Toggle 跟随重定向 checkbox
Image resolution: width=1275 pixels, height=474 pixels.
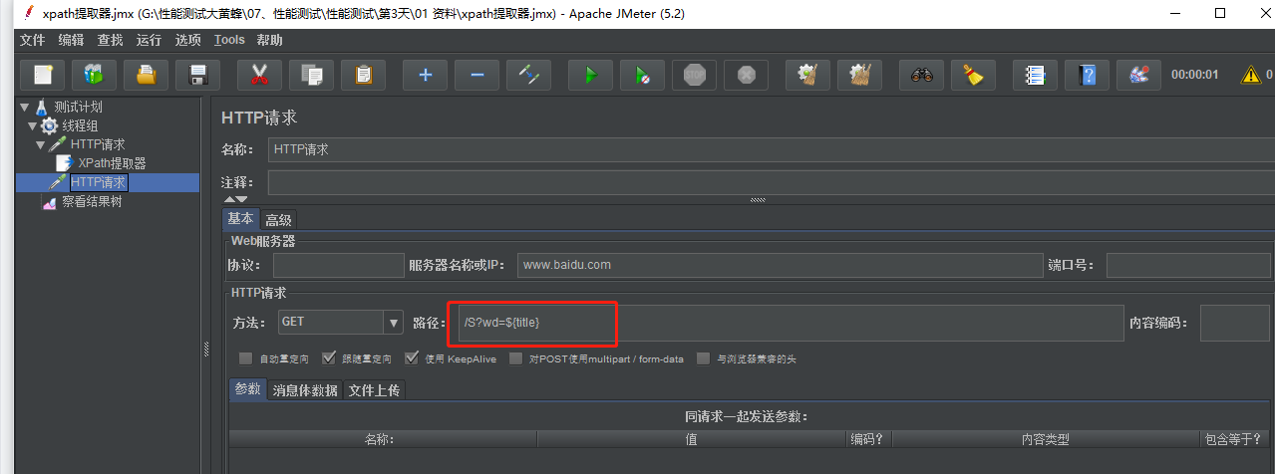click(328, 358)
